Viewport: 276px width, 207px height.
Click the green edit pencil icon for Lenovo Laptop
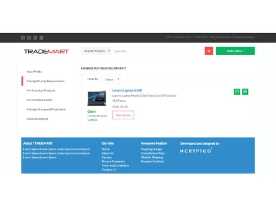point(245,92)
